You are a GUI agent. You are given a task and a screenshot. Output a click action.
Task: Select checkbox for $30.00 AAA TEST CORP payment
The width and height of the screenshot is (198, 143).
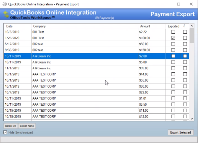coord(185,86)
